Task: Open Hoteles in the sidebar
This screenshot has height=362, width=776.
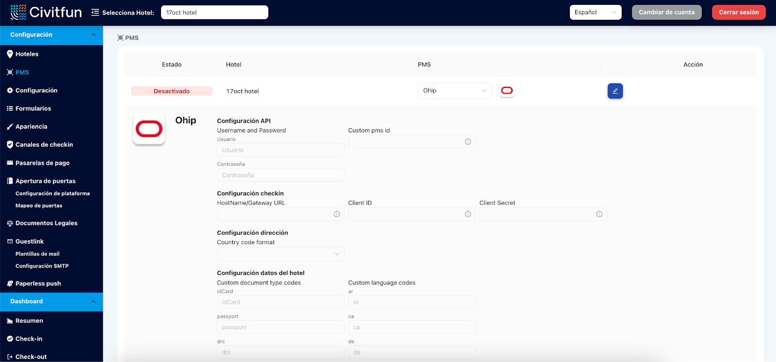Action: (27, 54)
